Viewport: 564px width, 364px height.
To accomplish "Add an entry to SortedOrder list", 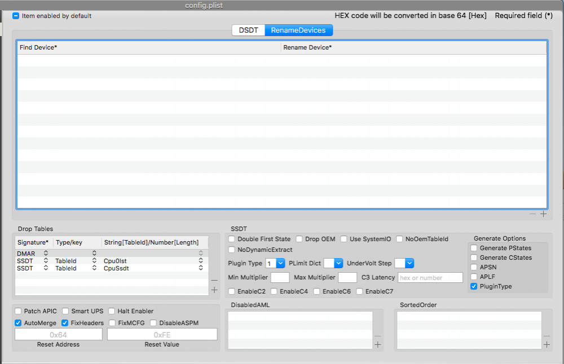I will pyautogui.click(x=547, y=345).
